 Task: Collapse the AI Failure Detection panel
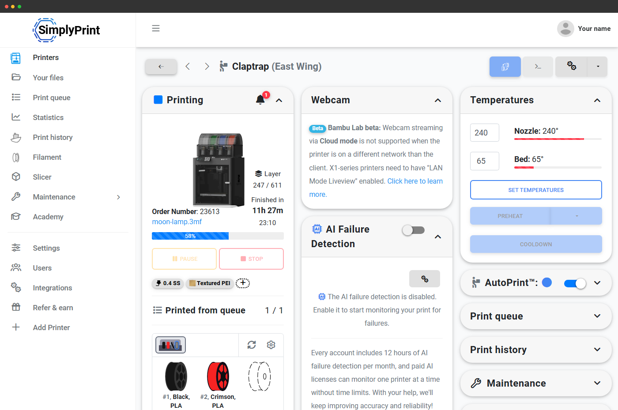point(438,237)
